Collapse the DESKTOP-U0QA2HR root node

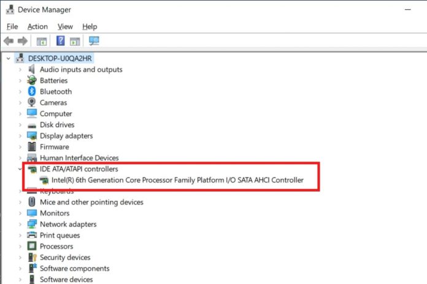pyautogui.click(x=8, y=59)
